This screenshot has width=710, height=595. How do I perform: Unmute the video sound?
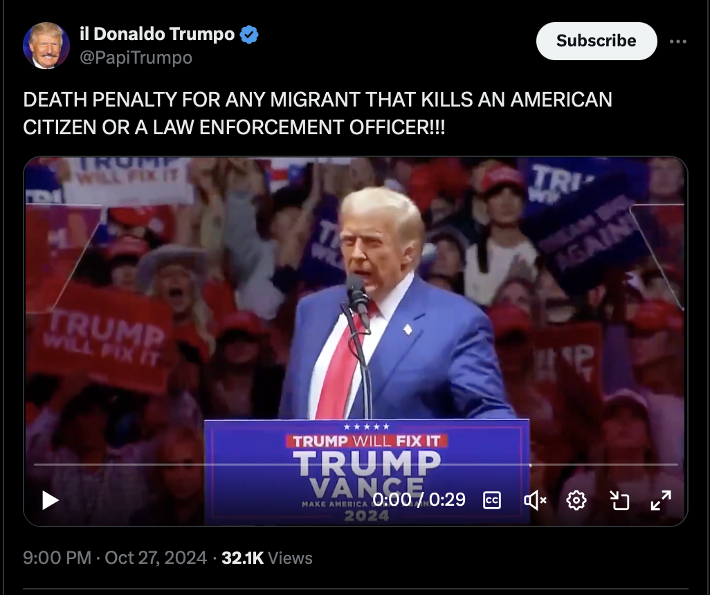[535, 500]
